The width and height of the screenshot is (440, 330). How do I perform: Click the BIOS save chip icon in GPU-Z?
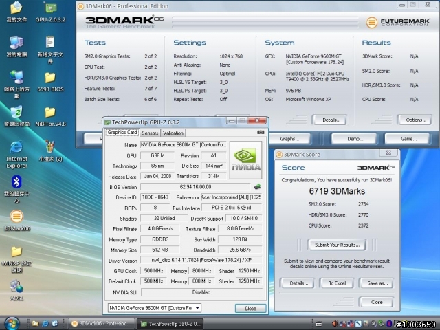click(257, 186)
